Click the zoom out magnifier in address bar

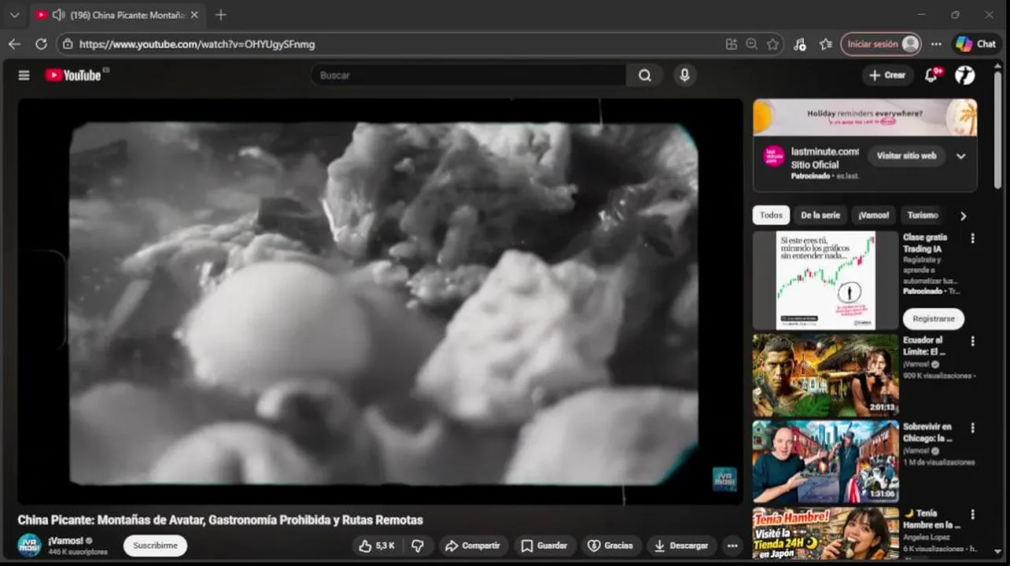(752, 44)
